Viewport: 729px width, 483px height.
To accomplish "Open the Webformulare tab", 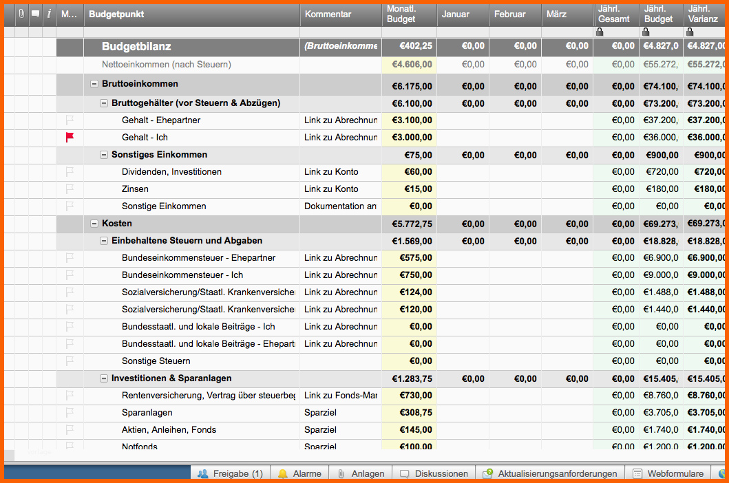I will 668,473.
